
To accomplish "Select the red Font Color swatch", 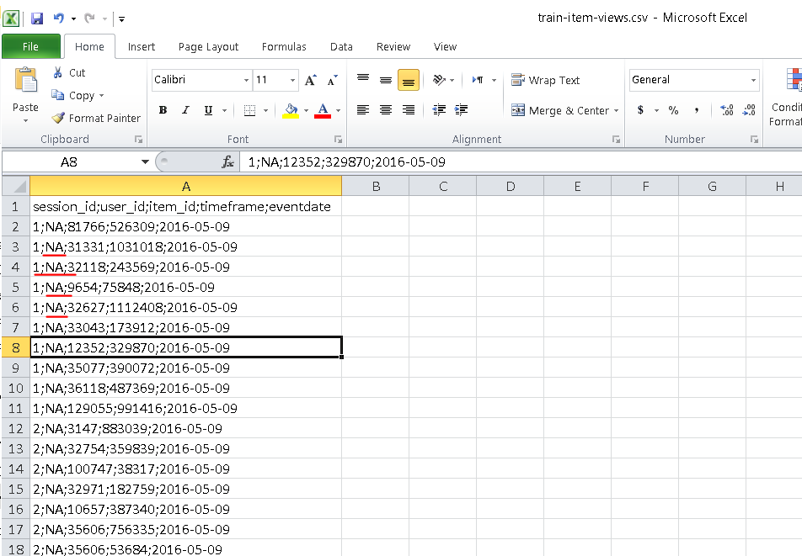I will 323,115.
